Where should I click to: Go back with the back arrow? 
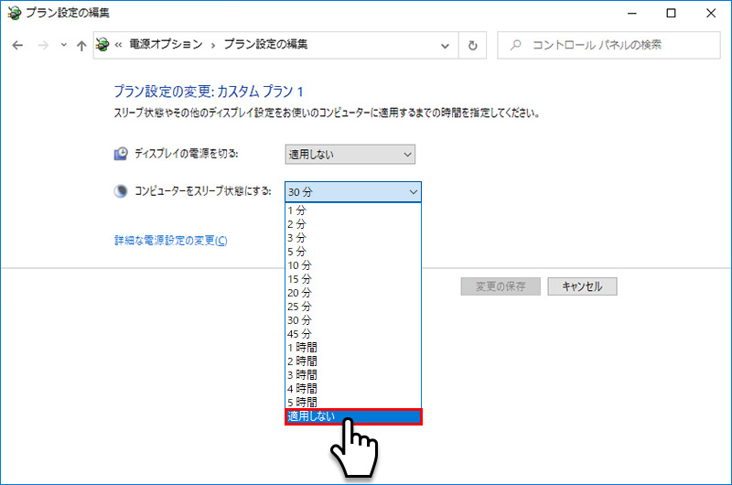pos(17,45)
